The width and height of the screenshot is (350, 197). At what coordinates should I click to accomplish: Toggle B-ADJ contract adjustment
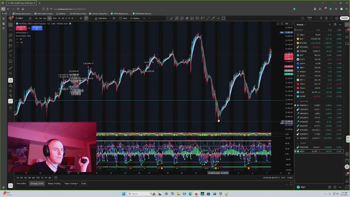point(290,178)
